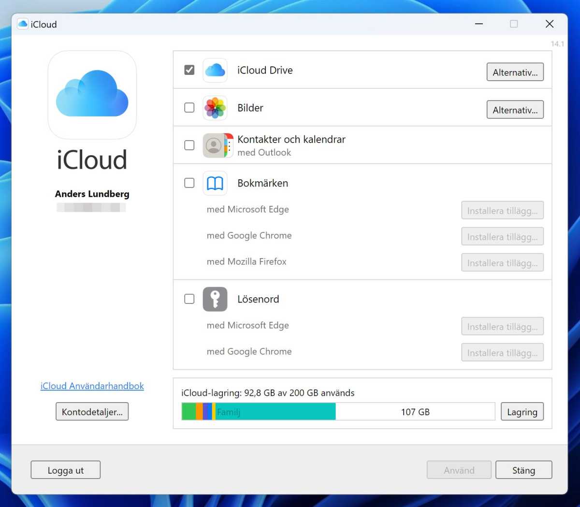Install Lösenord add-on for Google Chrome
580x507 pixels.
click(x=503, y=352)
